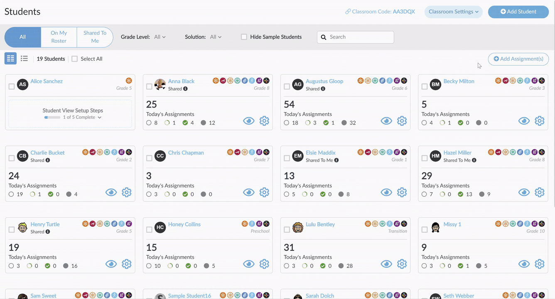Check the Select All checkbox
The height and width of the screenshot is (299, 555).
click(74, 59)
